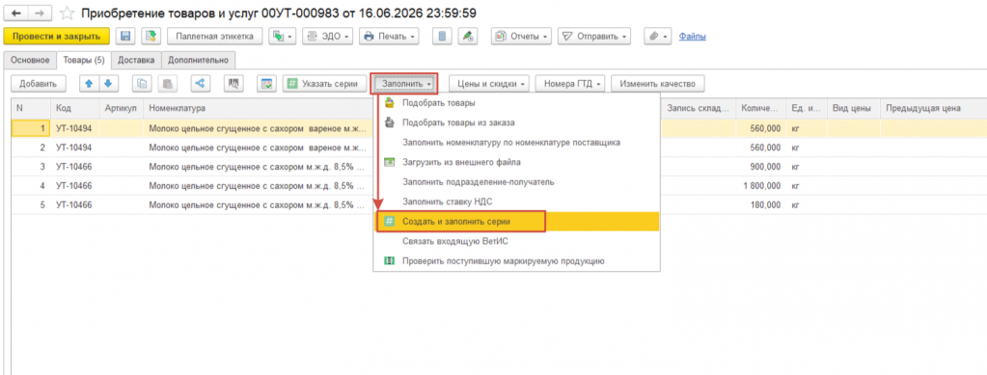Click the barcode search icon
The height and width of the screenshot is (375, 987).
[x=233, y=83]
